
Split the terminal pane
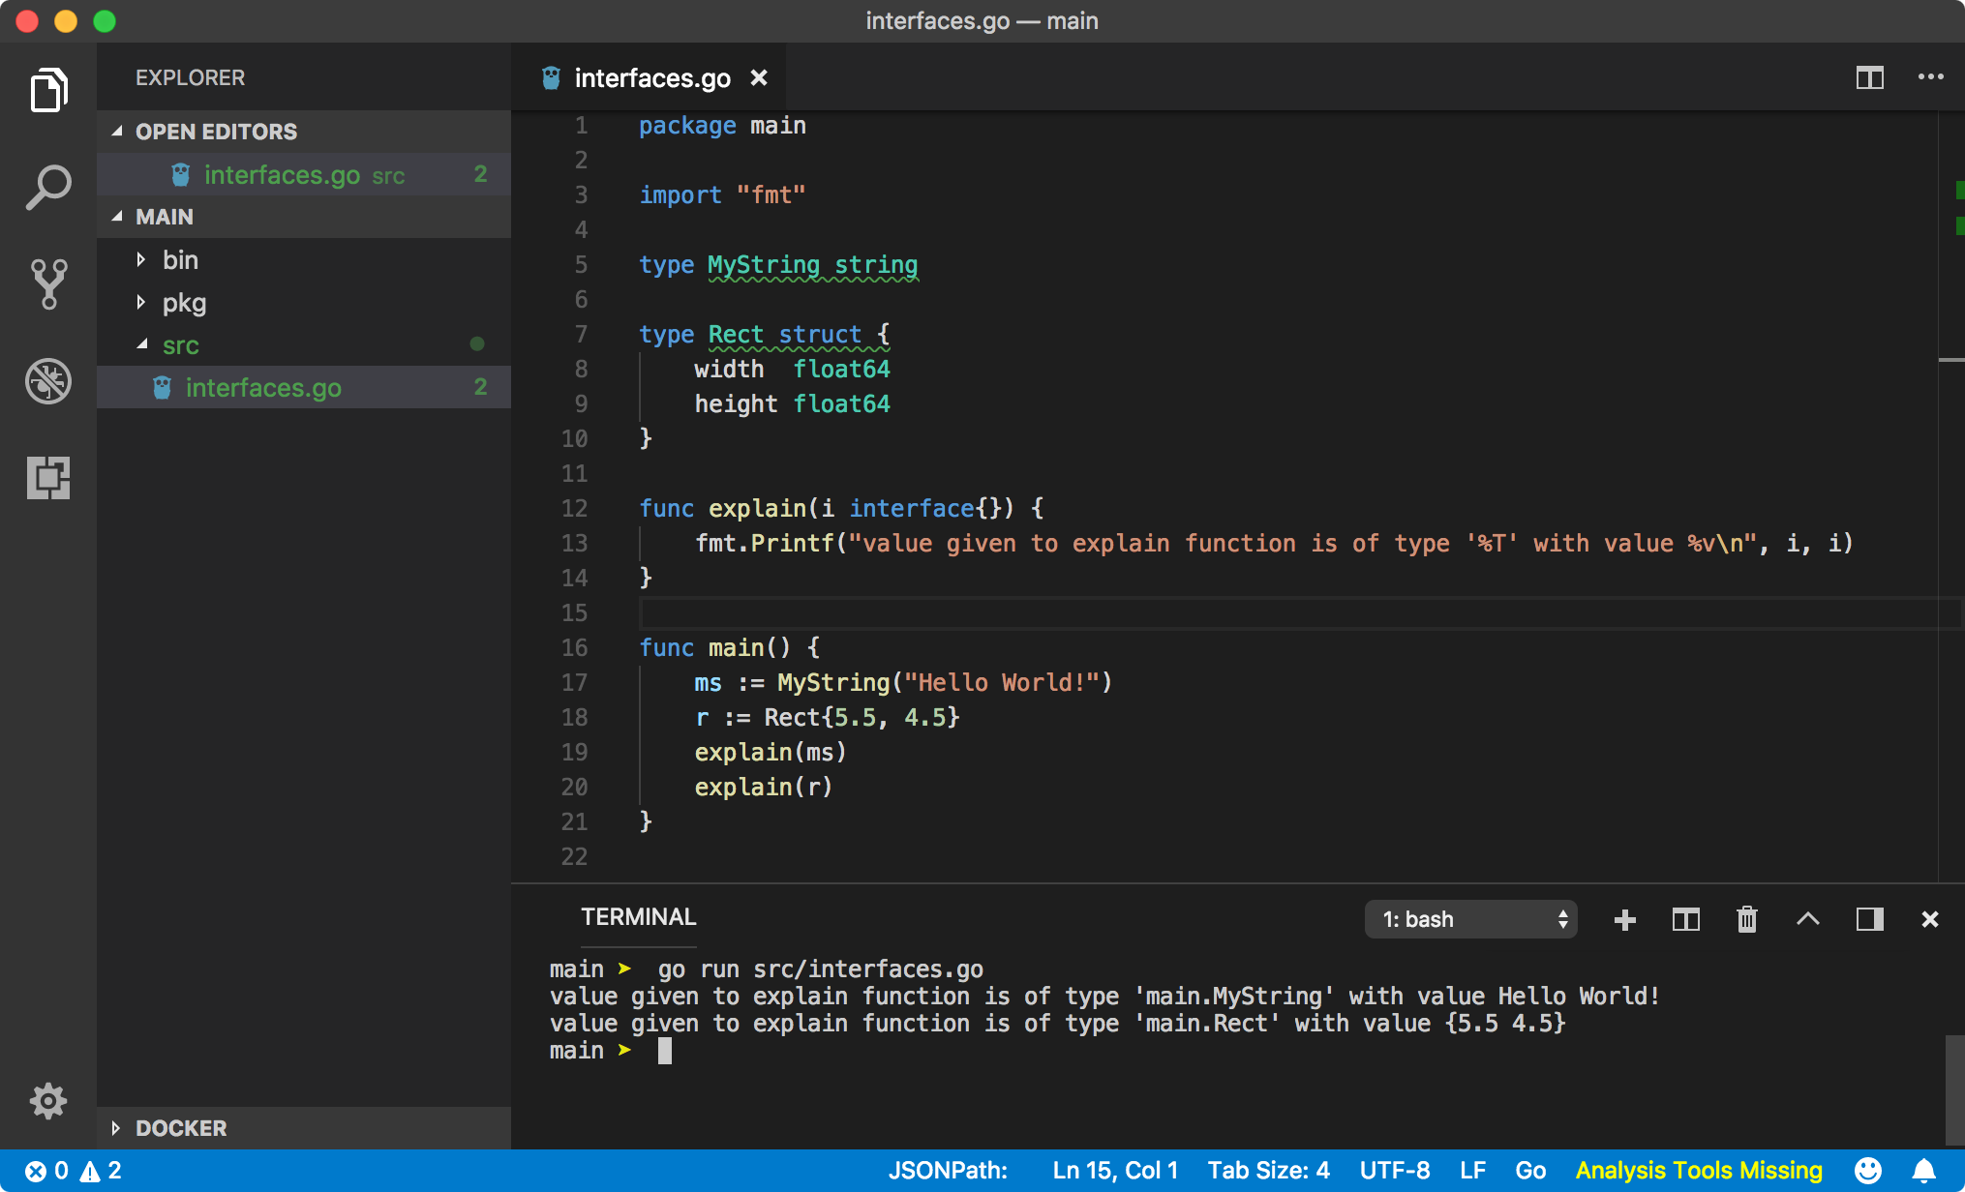[1685, 919]
